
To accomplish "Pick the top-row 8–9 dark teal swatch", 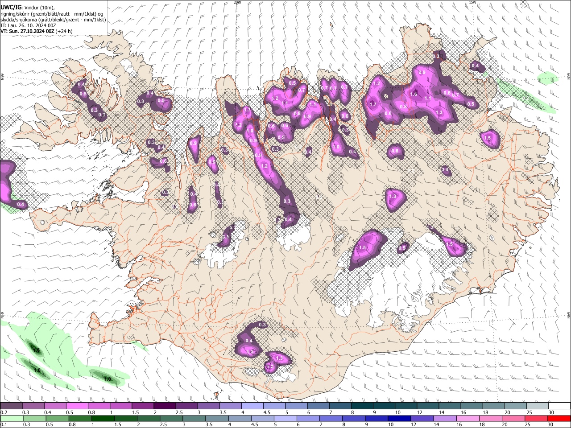I will (x=362, y=406).
